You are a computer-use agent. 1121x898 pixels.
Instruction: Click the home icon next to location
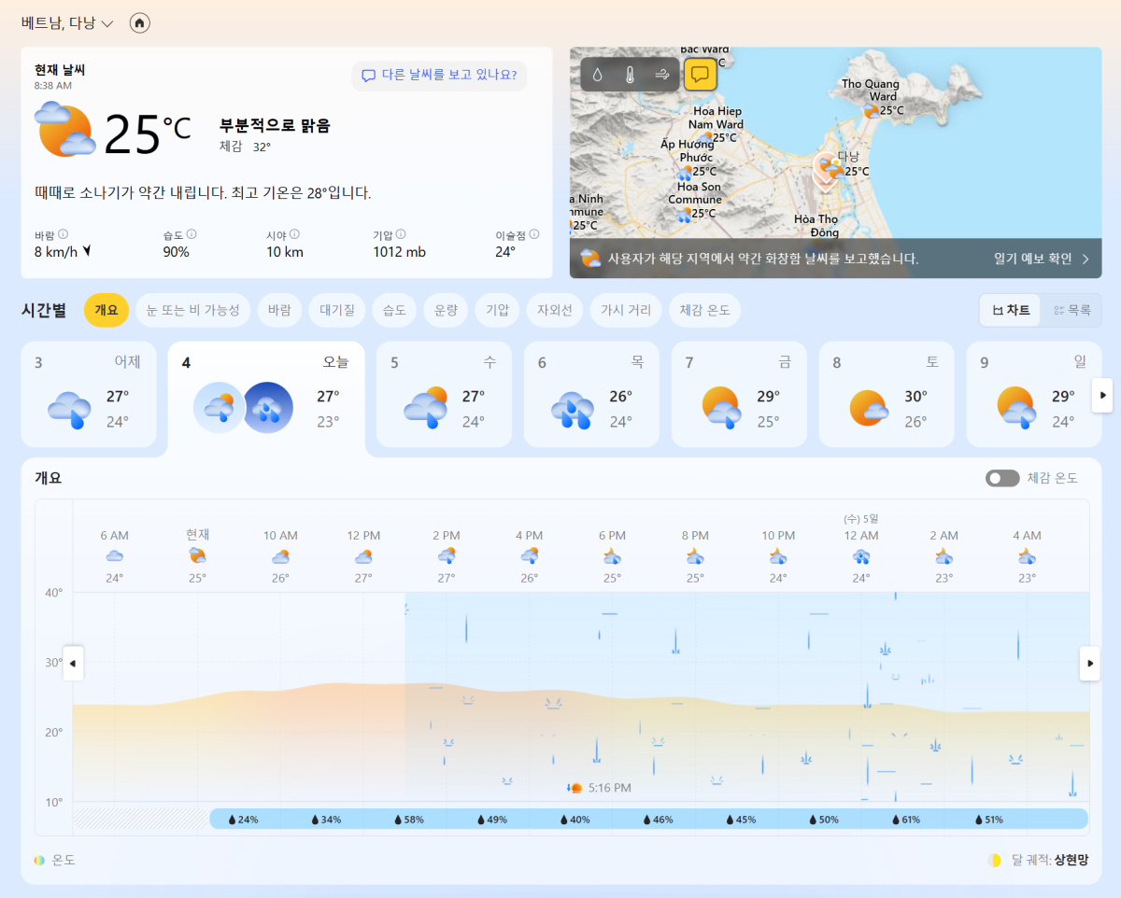[140, 23]
